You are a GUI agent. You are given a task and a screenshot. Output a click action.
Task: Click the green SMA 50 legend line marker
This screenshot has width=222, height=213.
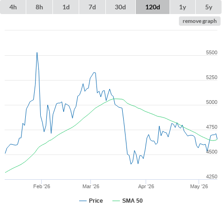coord(116,201)
